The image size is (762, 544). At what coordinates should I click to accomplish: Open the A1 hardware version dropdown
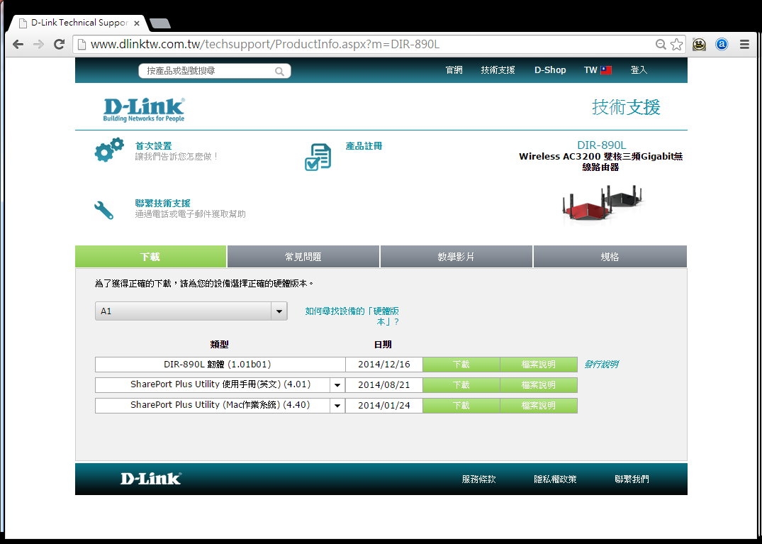[191, 311]
